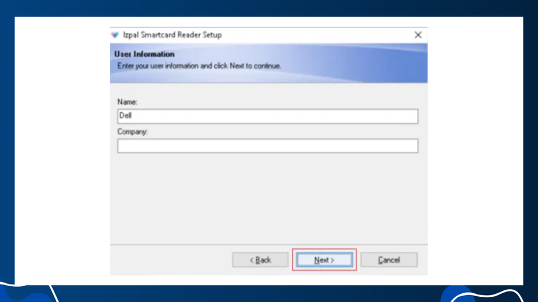The image size is (538, 302).
Task: Click the "User Information" heading text
Action: tap(144, 54)
